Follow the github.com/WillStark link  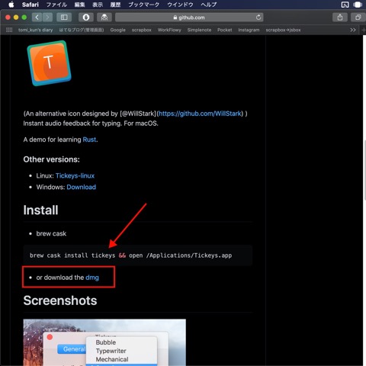click(x=200, y=114)
